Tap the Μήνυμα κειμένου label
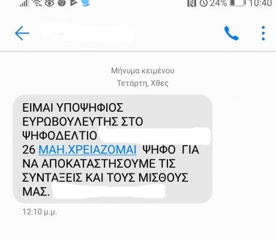 [x=143, y=71]
